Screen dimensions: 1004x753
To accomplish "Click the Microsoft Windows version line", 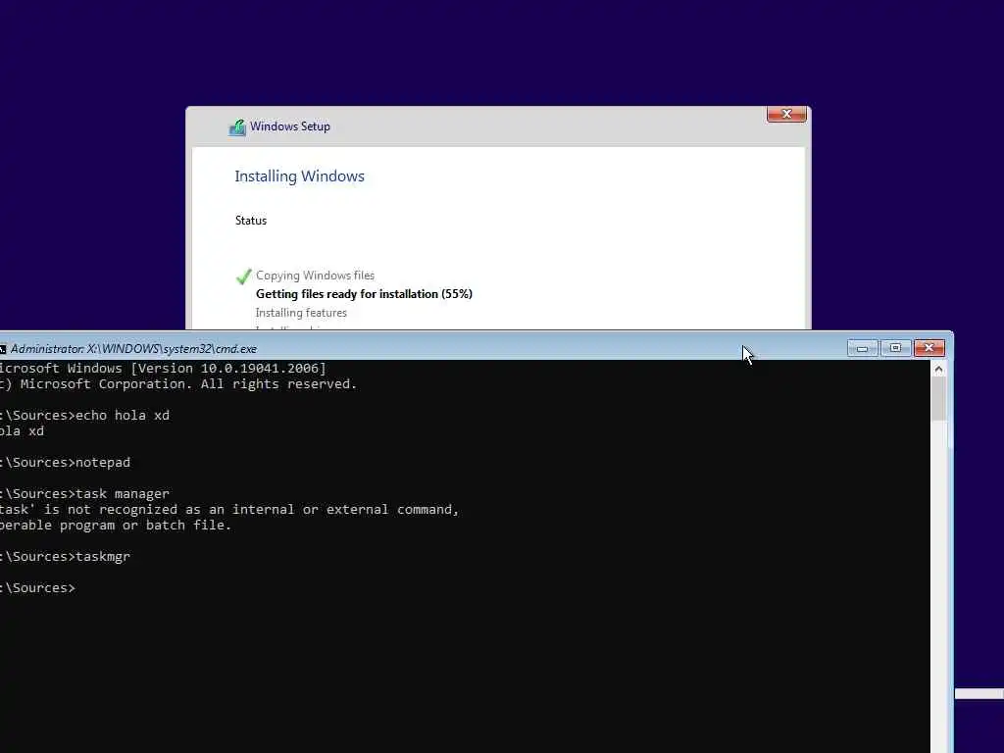I will click(x=163, y=369).
